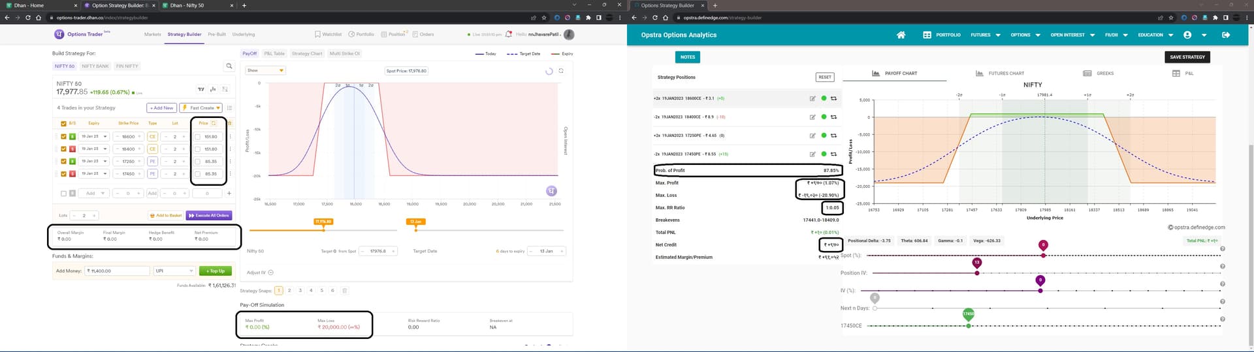The height and width of the screenshot is (352, 1254).
Task: Open the Pre-Built tab in Dhan
Action: [x=217, y=34]
